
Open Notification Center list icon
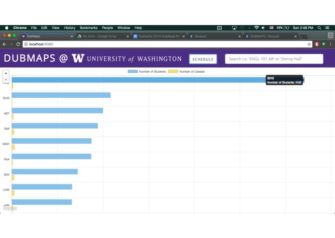point(327,28)
